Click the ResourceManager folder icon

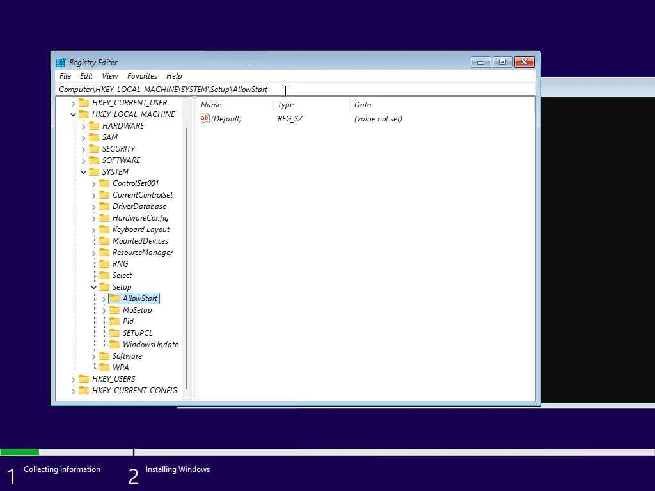(x=104, y=252)
